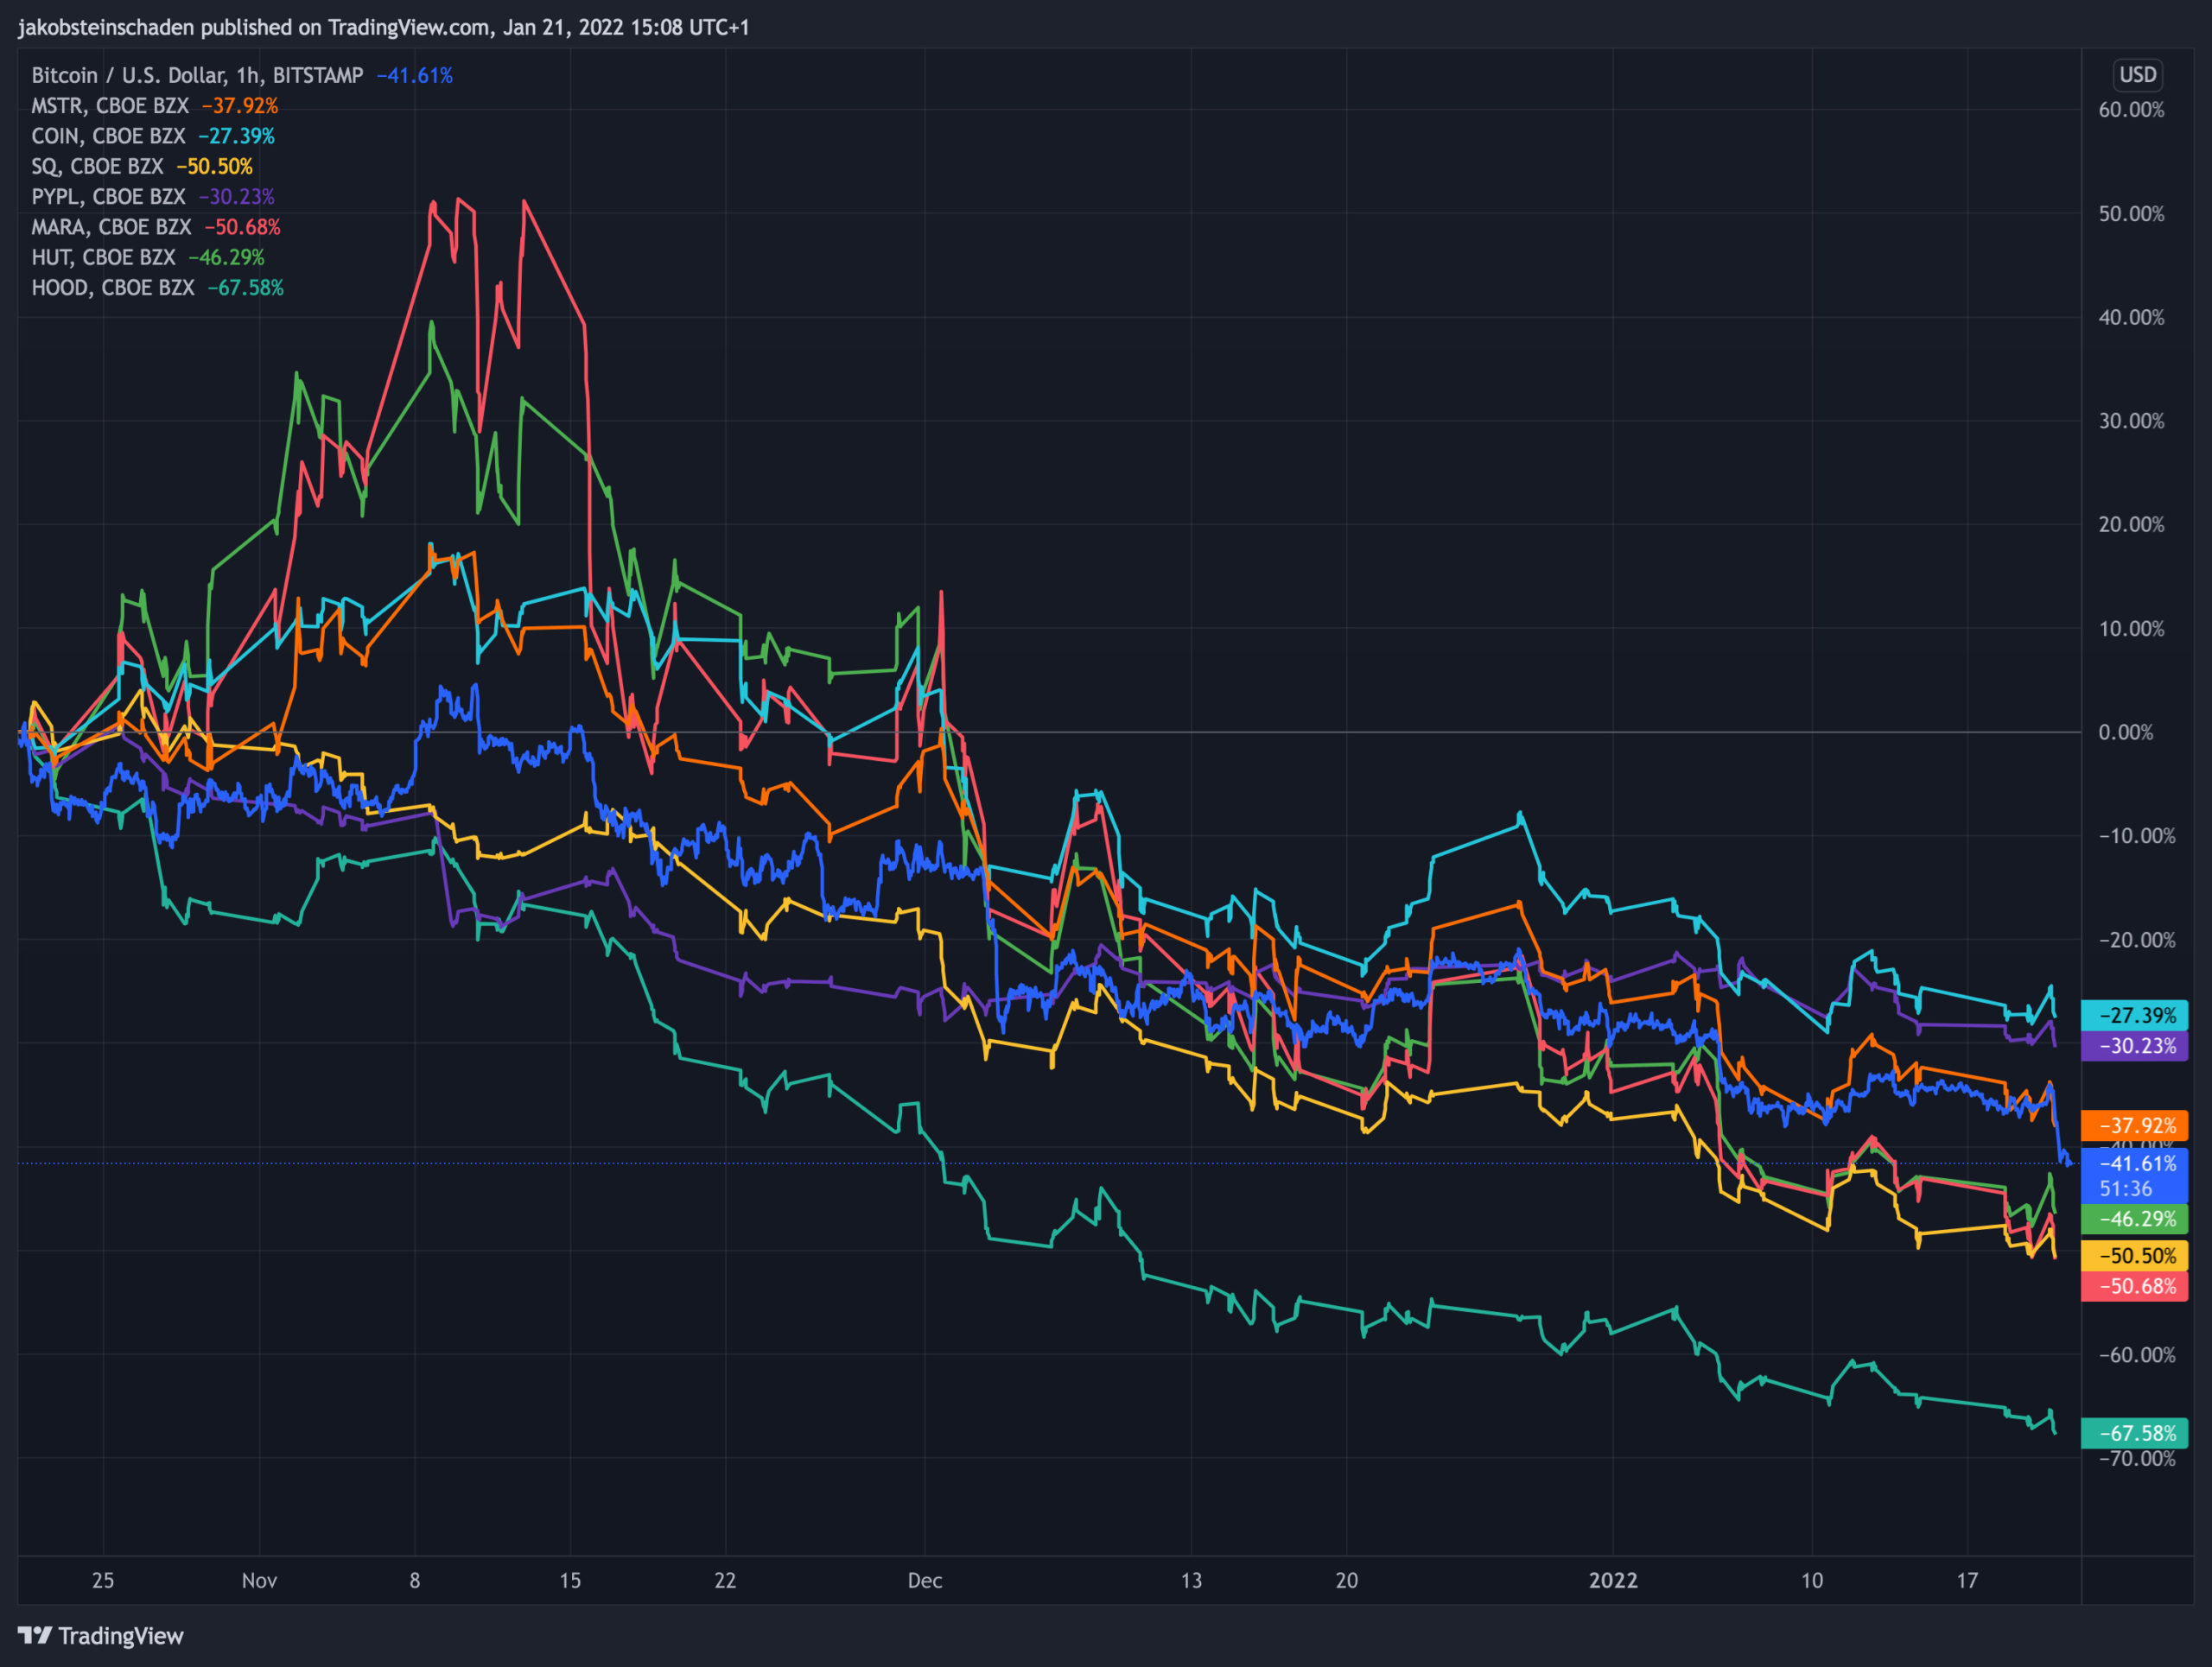This screenshot has width=2212, height=1667.
Task: Click the -30.23% PYPL price label
Action: pos(2134,1046)
